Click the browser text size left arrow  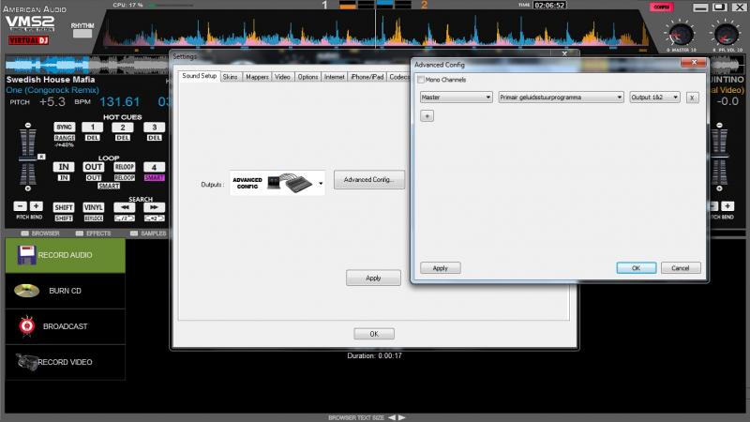(x=392, y=417)
